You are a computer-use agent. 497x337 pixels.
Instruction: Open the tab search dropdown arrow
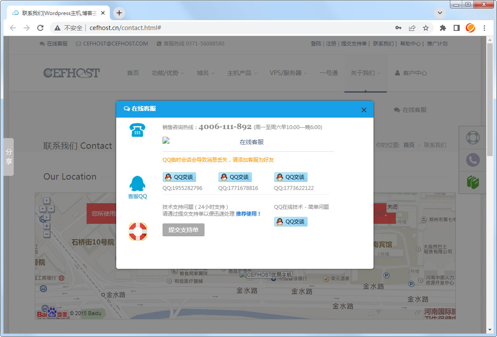tap(440, 13)
